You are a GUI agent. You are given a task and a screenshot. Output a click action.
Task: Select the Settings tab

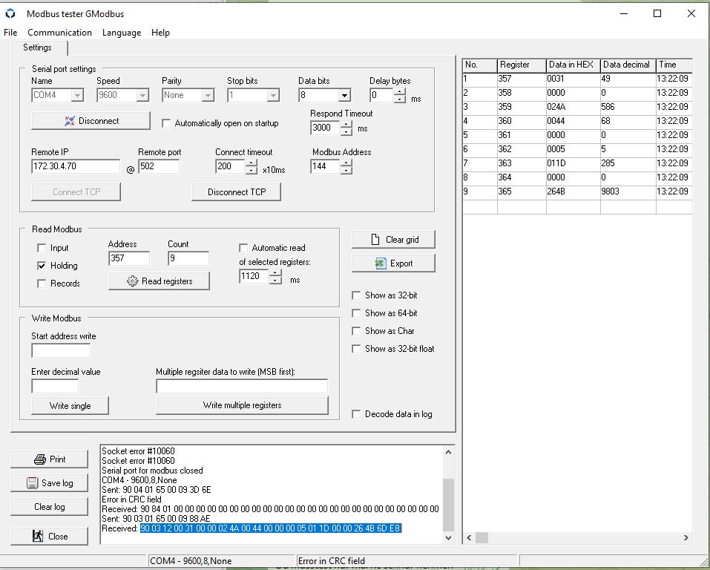(x=38, y=47)
